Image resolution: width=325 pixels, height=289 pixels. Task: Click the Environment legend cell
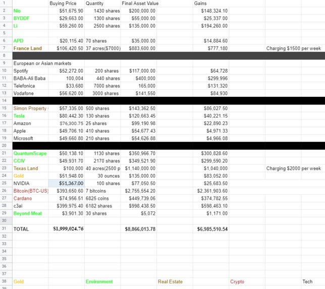102,281
